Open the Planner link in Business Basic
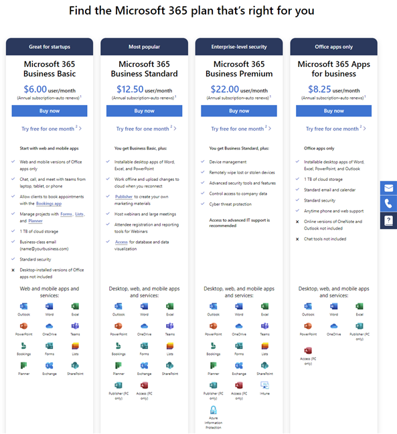This screenshot has width=397, height=434. 35,221
